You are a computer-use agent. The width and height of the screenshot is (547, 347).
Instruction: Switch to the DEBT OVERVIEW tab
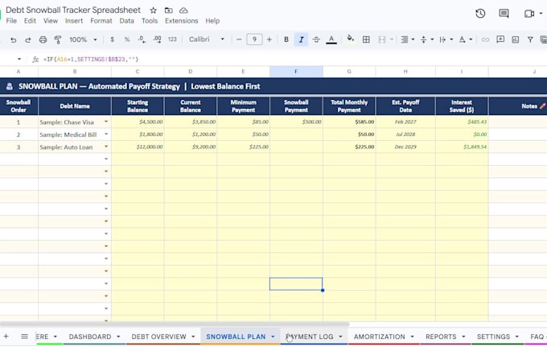(158, 337)
